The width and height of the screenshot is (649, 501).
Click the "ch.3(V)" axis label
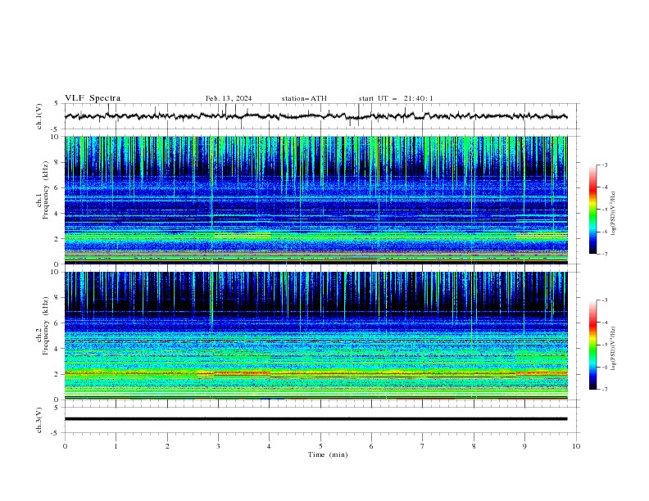(39, 420)
